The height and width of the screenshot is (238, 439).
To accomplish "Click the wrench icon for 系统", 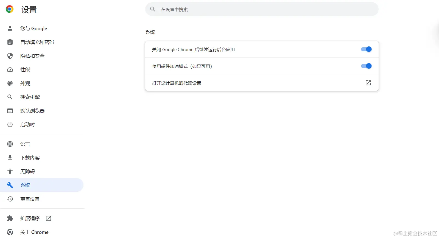I will coord(10,185).
